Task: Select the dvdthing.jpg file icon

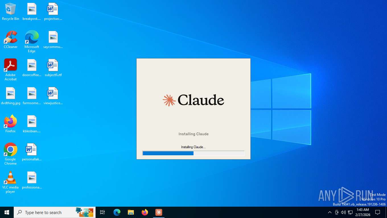Action: 11,96
